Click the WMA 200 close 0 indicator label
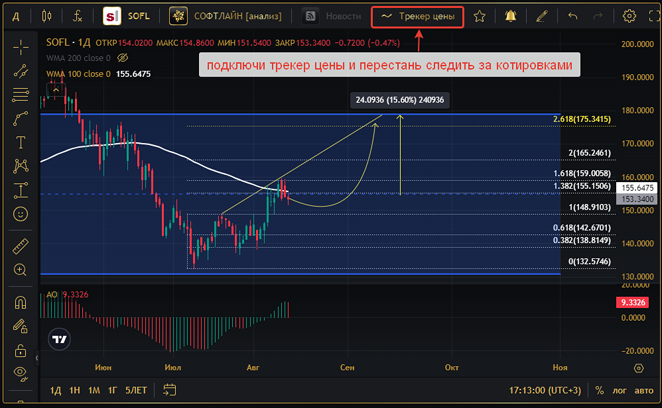The width and height of the screenshot is (662, 408). 78,58
